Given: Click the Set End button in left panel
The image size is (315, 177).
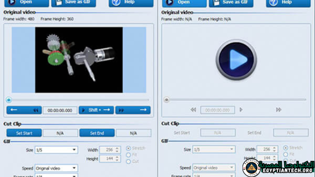Looking at the screenshot, I should click(x=97, y=133).
